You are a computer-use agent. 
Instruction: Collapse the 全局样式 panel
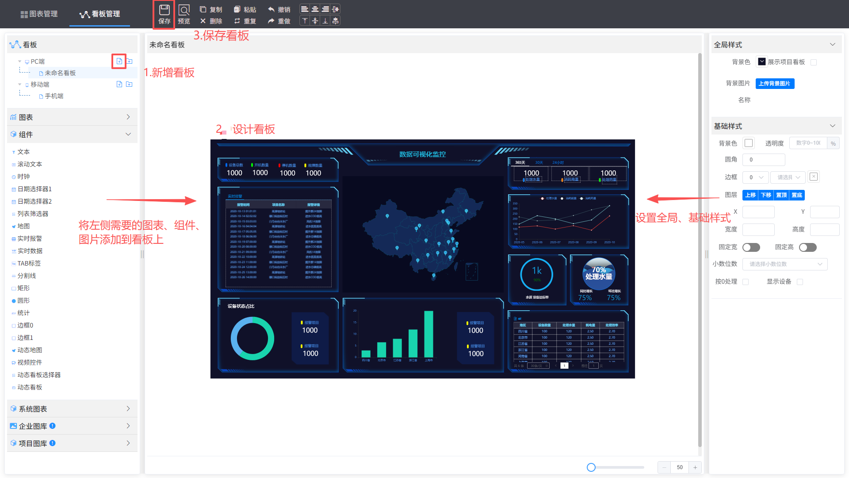(832, 45)
